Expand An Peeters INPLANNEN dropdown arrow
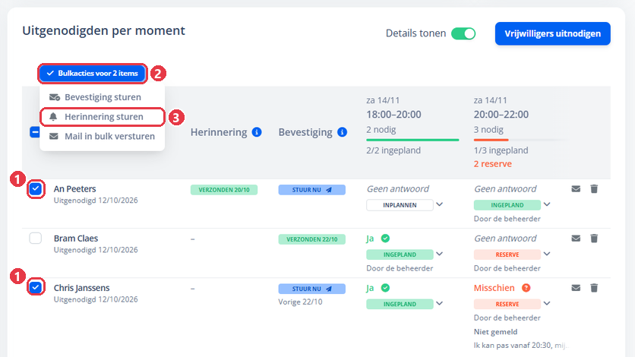Image resolution: width=635 pixels, height=357 pixels. (x=439, y=204)
